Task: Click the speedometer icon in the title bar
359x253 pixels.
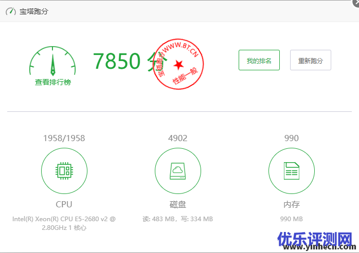Action: click(10, 11)
